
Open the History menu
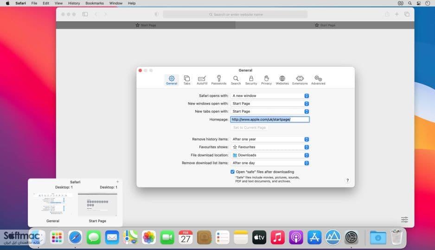click(74, 3)
